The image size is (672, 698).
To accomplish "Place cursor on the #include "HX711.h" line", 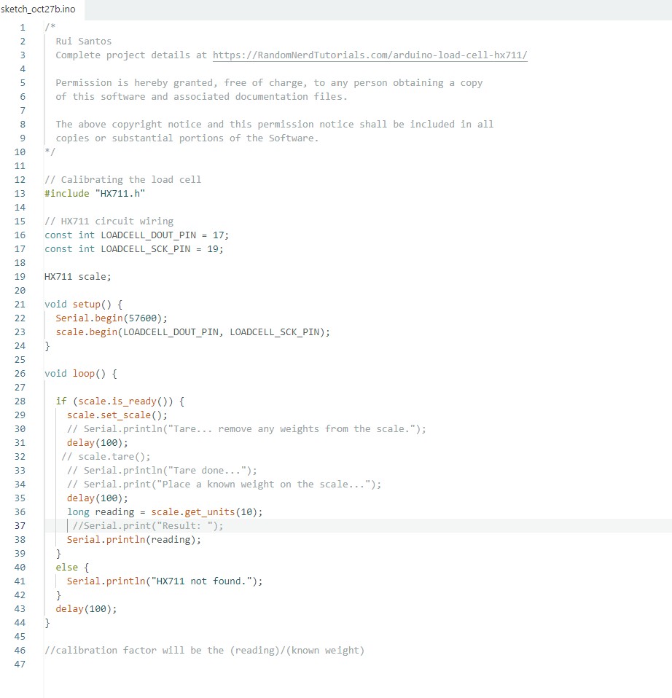I will pos(99,193).
